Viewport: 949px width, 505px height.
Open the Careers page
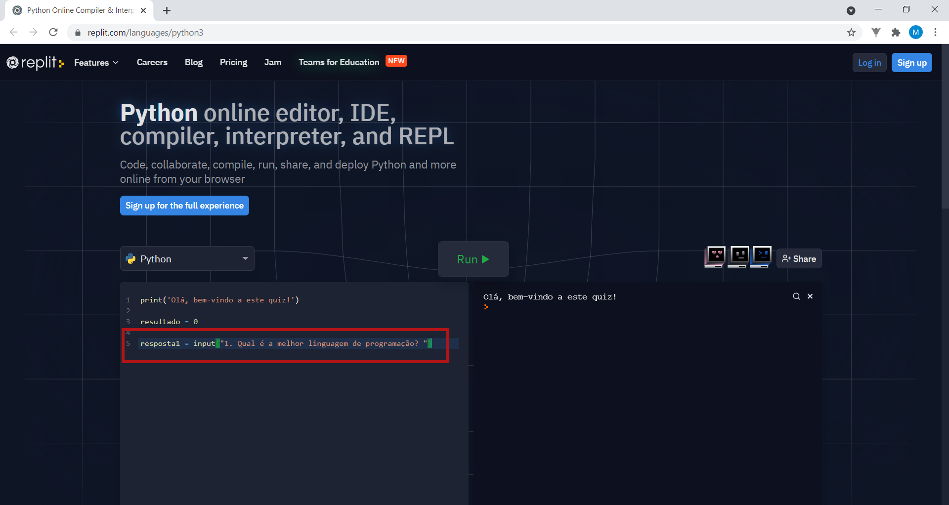pyautogui.click(x=152, y=62)
